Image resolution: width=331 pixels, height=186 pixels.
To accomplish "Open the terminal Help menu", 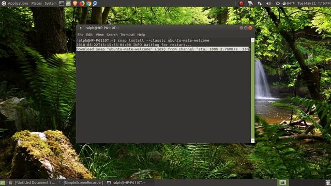I will [141, 35].
